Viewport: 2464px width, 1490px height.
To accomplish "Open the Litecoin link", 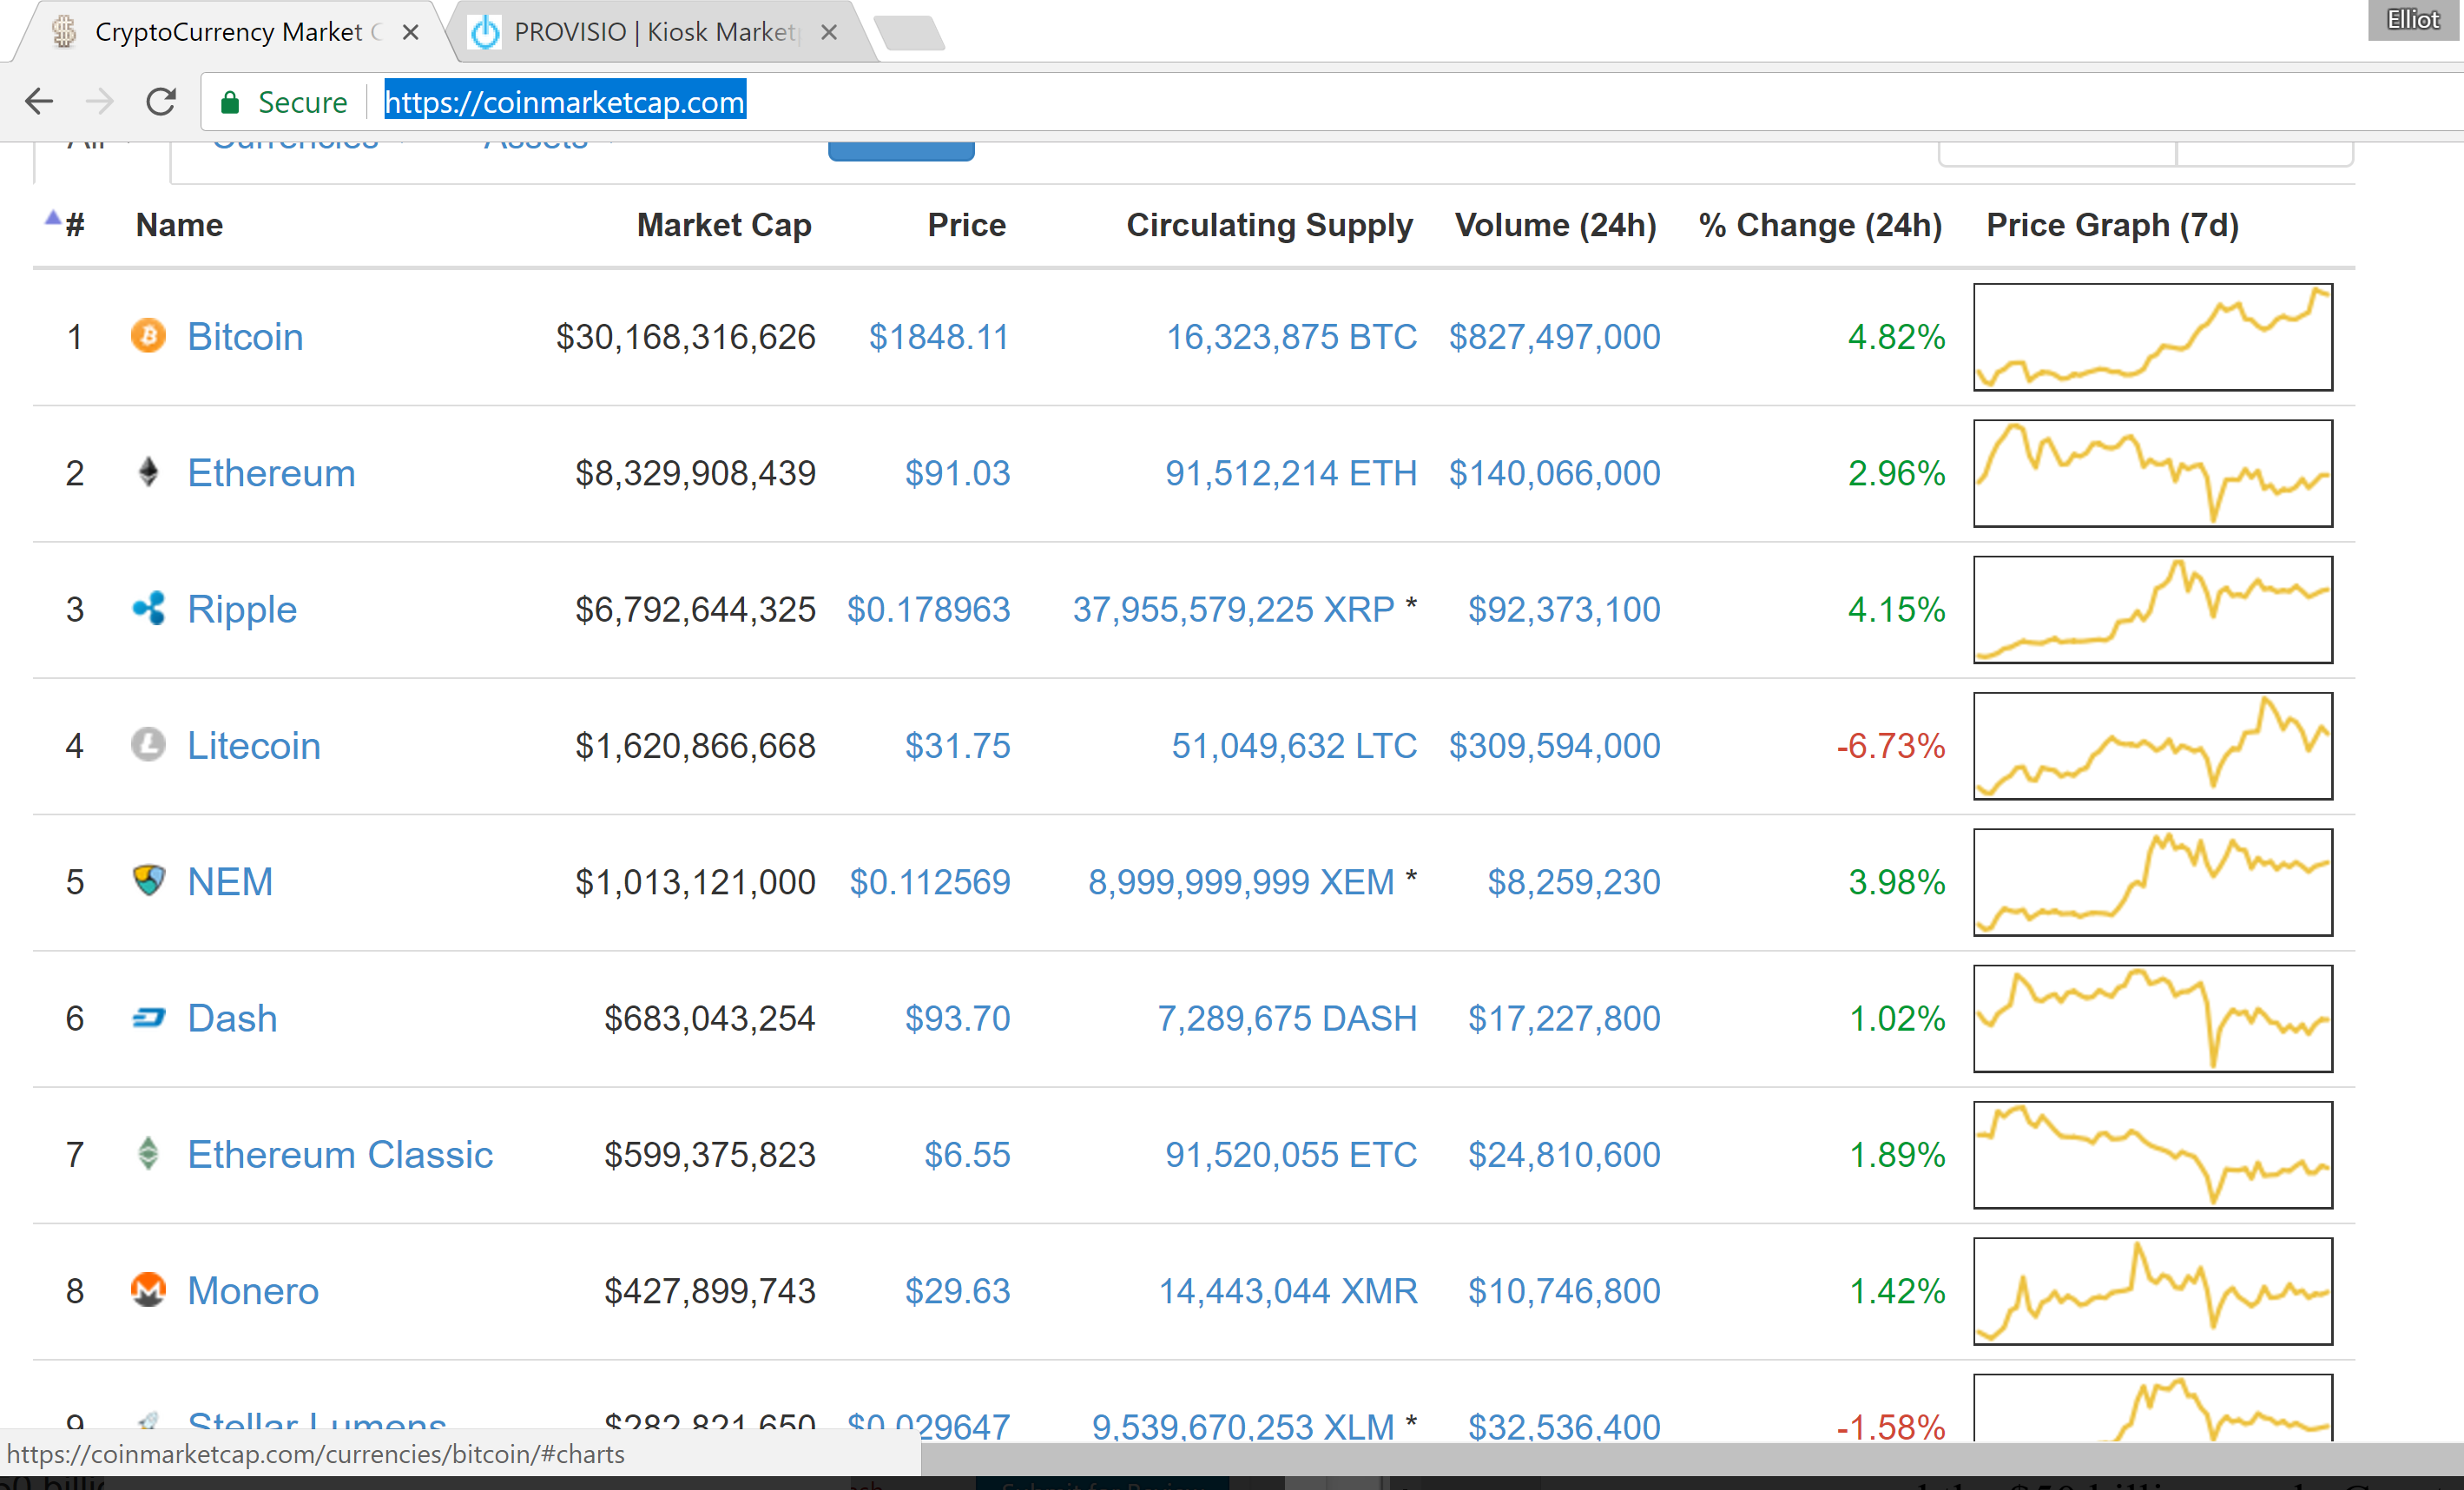I will [x=254, y=745].
